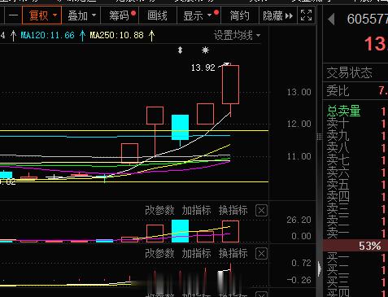Click the fullscreen expand icon
This screenshot has width=388, height=297.
point(307,15)
